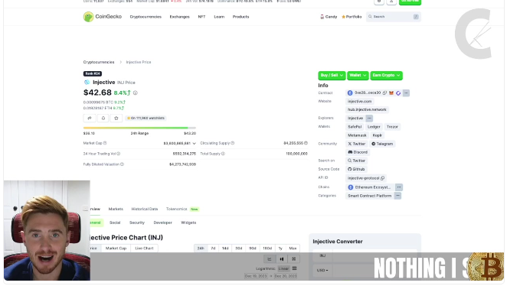The width and height of the screenshot is (507, 286).
Task: Click Circulating Supply info icon
Action: click(233, 143)
